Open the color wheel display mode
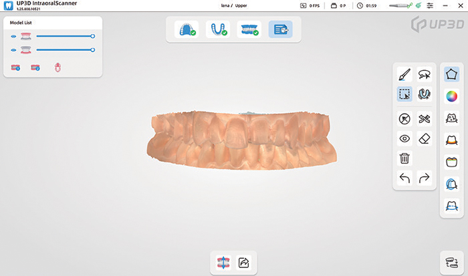This screenshot has height=276, width=468. [x=451, y=96]
